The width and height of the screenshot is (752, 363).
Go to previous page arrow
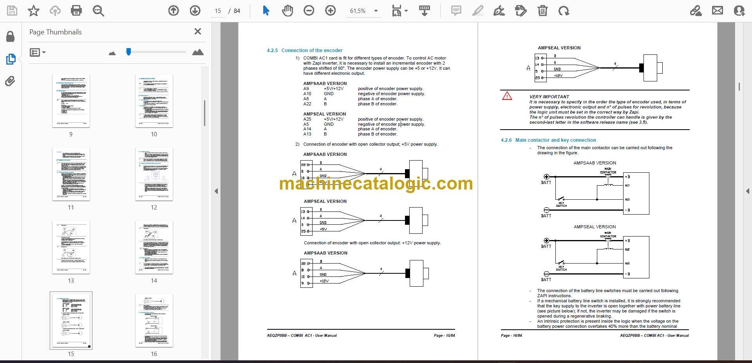[x=174, y=11]
